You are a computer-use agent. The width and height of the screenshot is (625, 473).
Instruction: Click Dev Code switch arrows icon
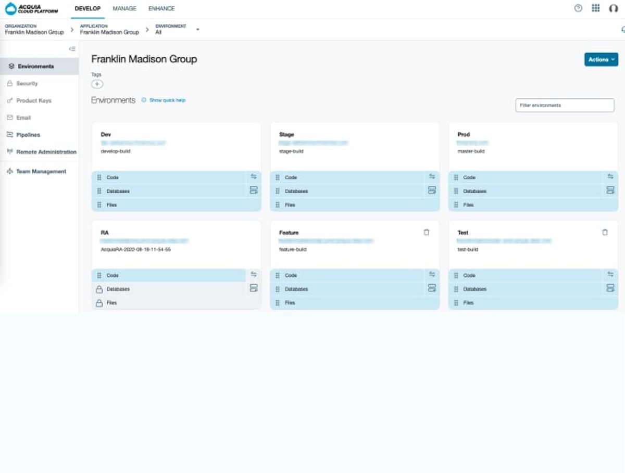point(254,177)
